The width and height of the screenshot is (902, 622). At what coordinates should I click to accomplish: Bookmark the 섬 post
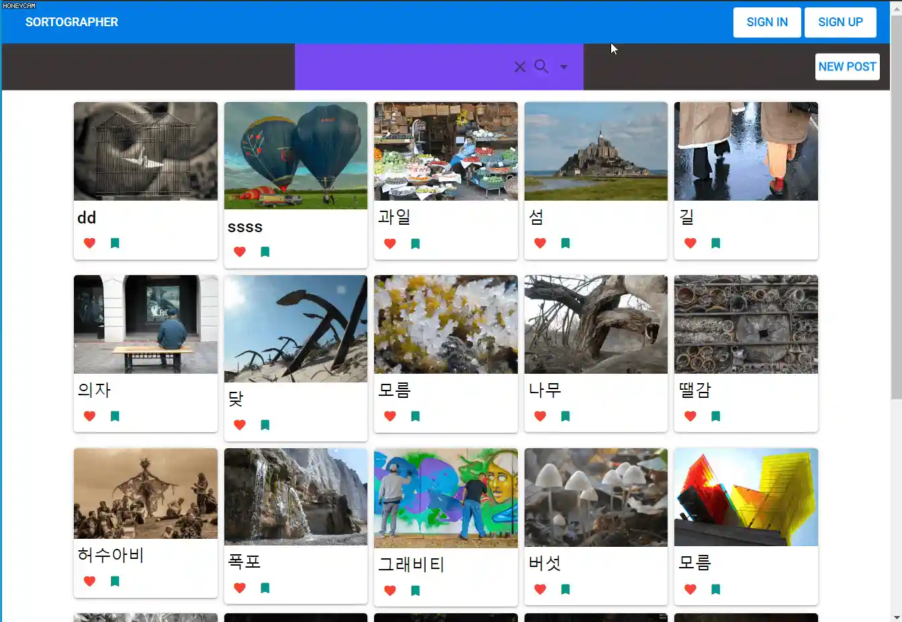566,244
